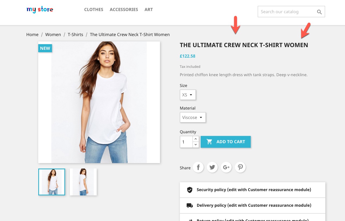Click the Security policy shield icon
This screenshot has height=221, width=345.
190,190
